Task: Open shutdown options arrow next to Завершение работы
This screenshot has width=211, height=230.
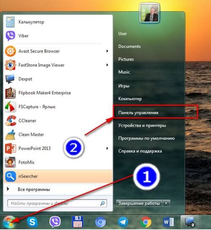Action: point(166,203)
